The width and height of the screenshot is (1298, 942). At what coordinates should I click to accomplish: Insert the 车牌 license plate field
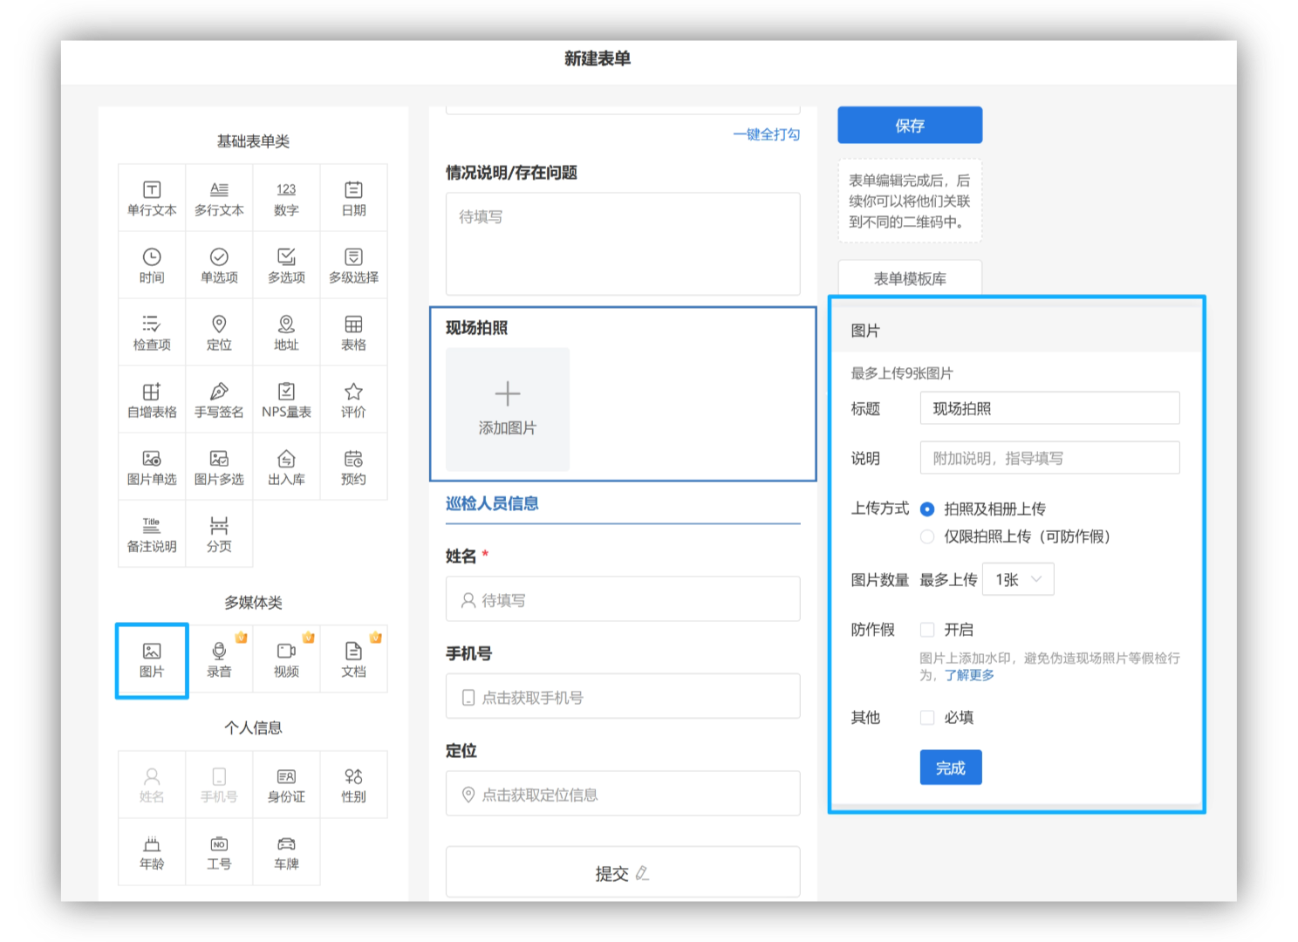(x=286, y=852)
